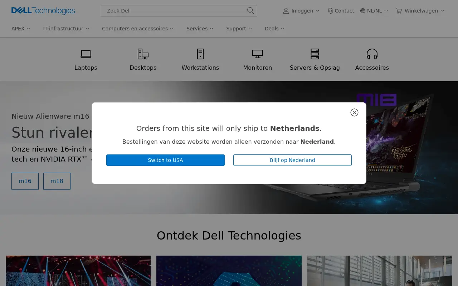Expand the Computers en accessoires chevron
The width and height of the screenshot is (458, 286).
tap(172, 29)
